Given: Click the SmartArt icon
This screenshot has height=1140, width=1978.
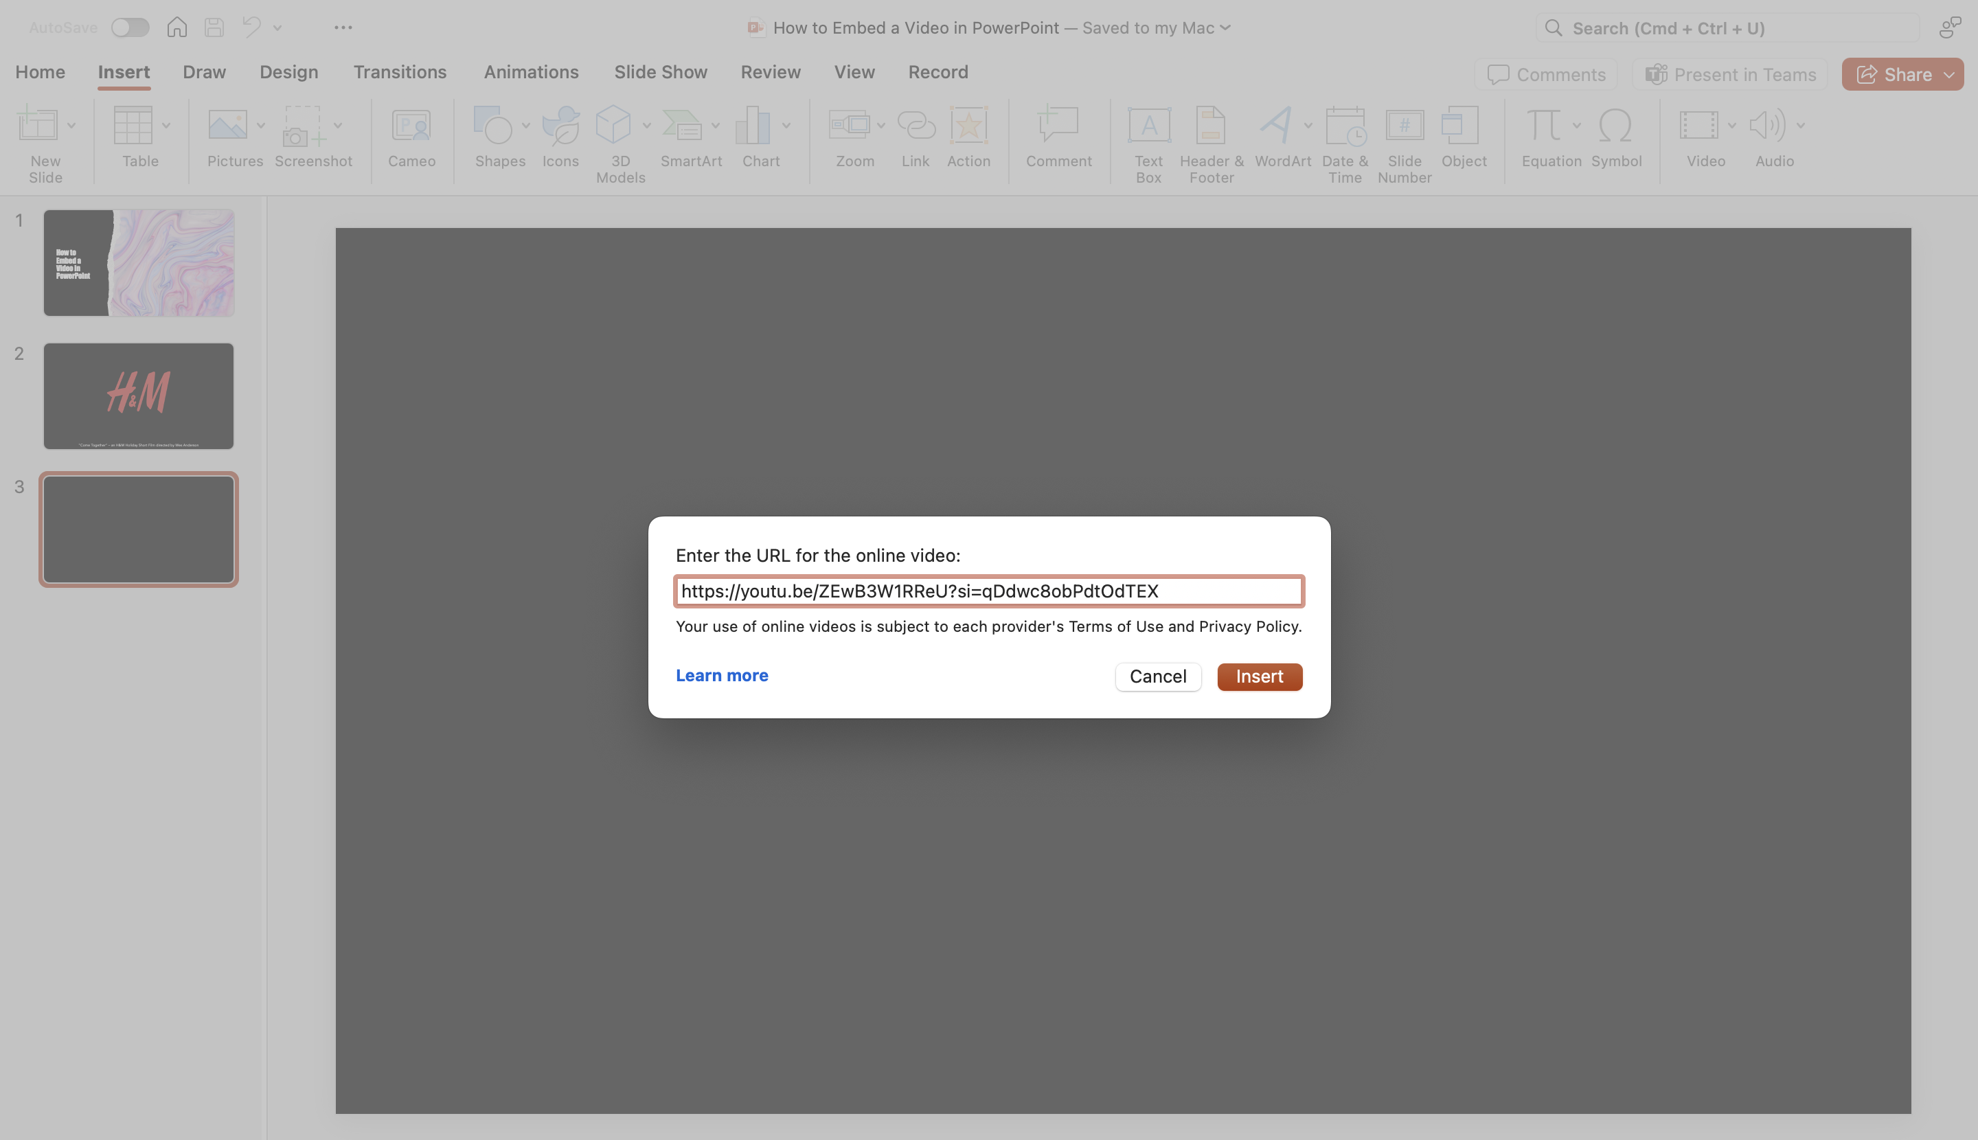Looking at the screenshot, I should tap(682, 125).
